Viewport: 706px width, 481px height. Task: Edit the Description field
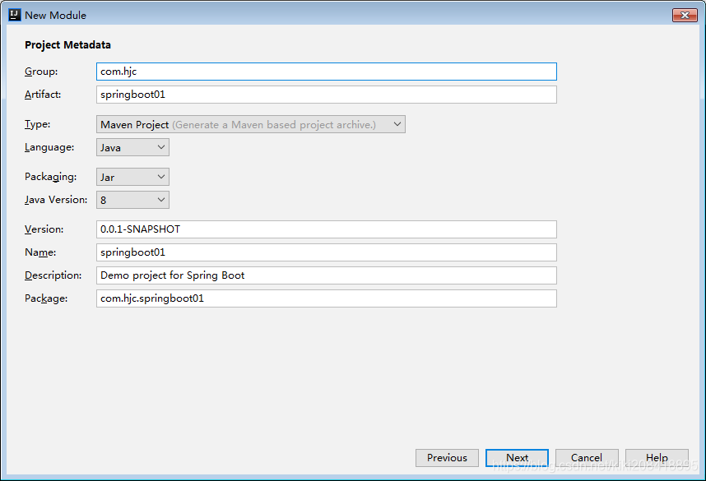[x=327, y=275]
